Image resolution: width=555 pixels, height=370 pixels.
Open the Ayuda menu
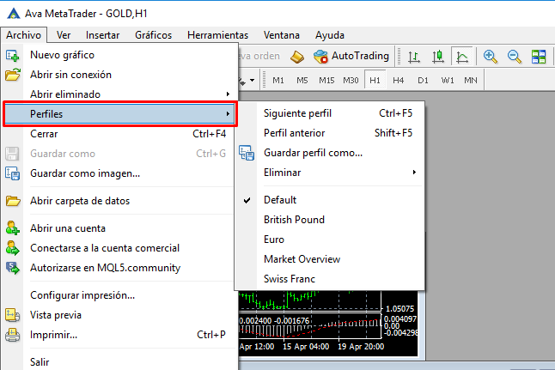point(330,35)
